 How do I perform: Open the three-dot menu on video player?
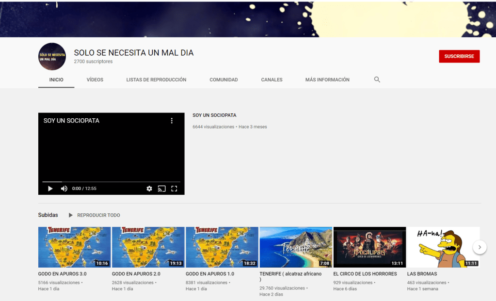click(172, 121)
